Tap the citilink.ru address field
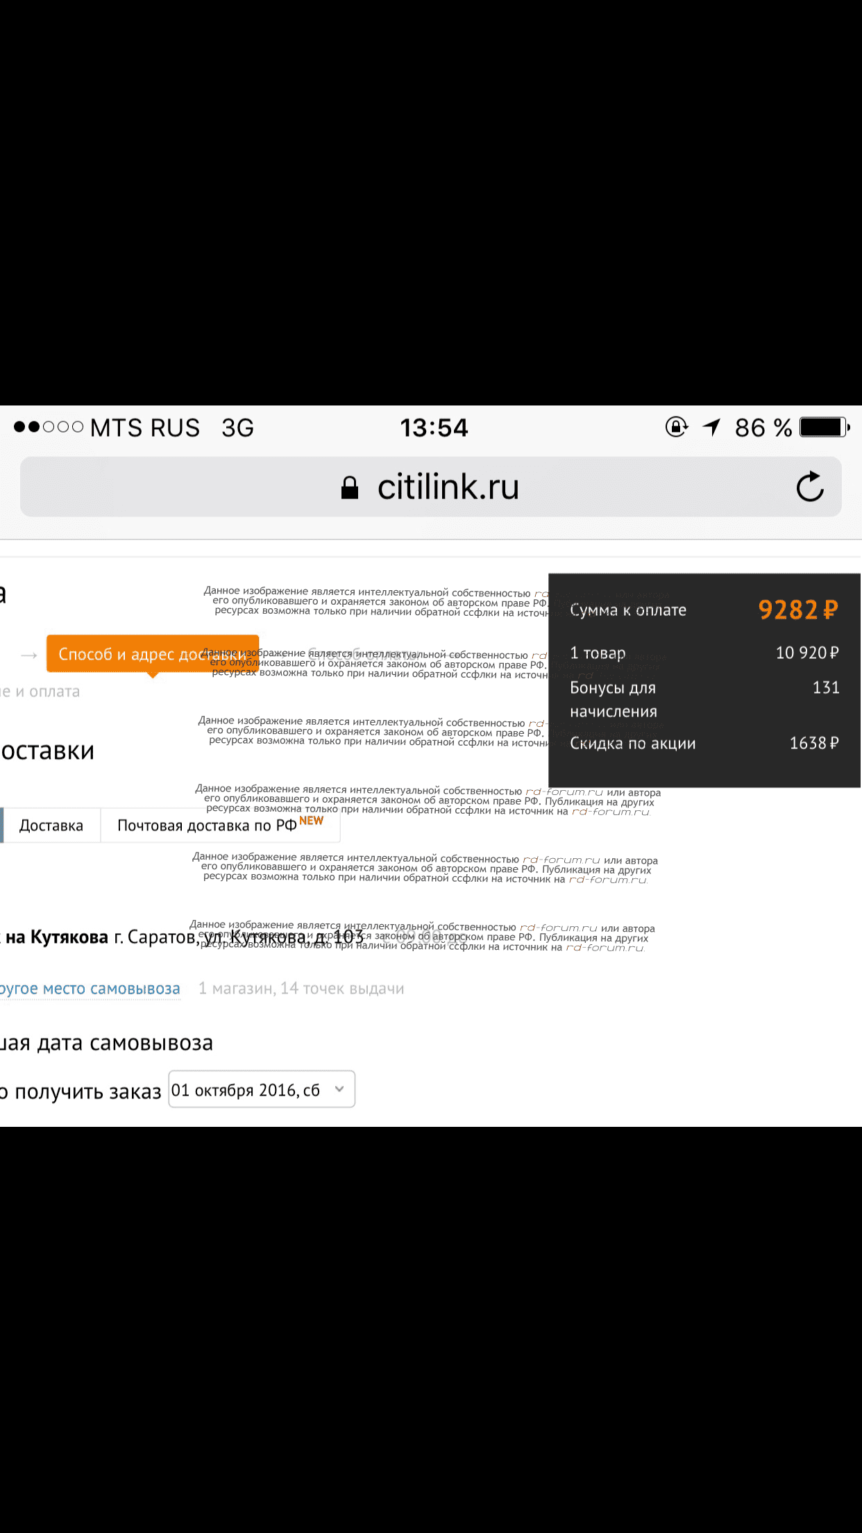862x1533 pixels. (x=431, y=487)
